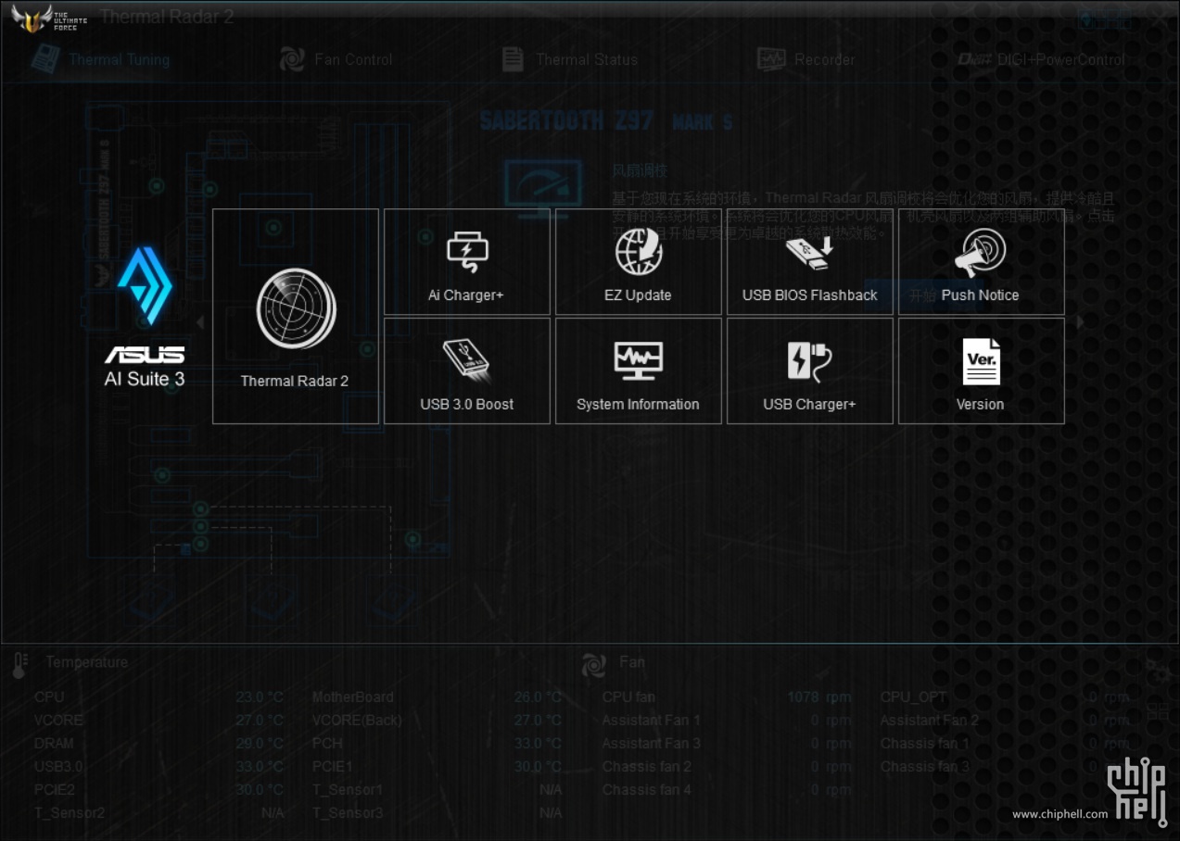Click the TUF logo in the title bar
The image size is (1180, 841).
tap(48, 19)
